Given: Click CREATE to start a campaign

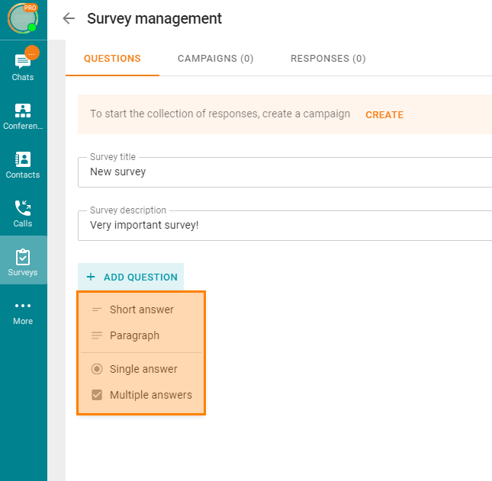Looking at the screenshot, I should tap(384, 115).
